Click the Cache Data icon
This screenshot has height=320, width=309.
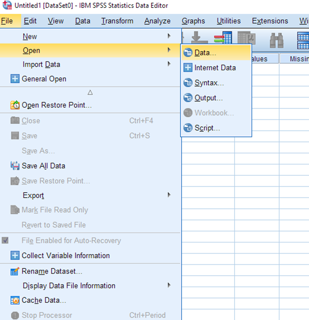15,300
